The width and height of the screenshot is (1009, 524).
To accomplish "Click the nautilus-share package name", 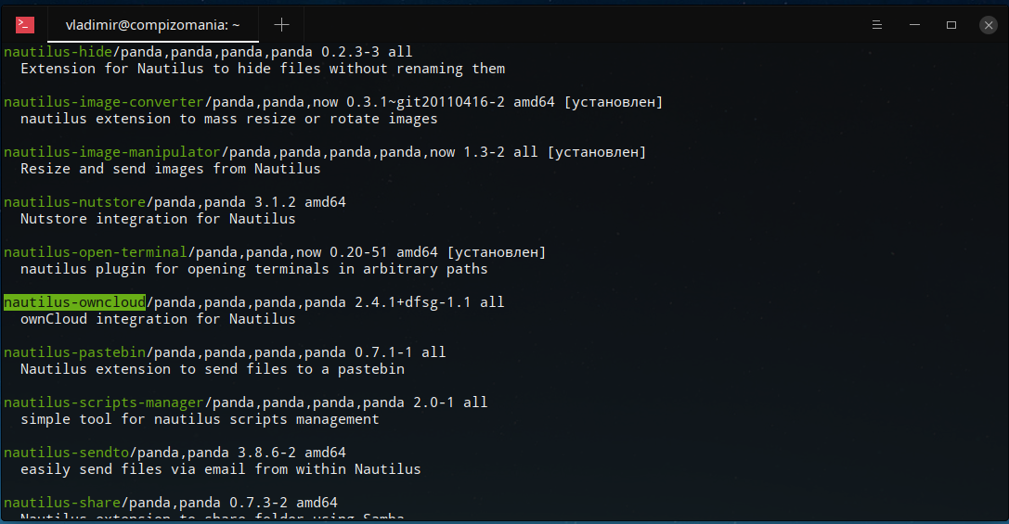I will (62, 503).
